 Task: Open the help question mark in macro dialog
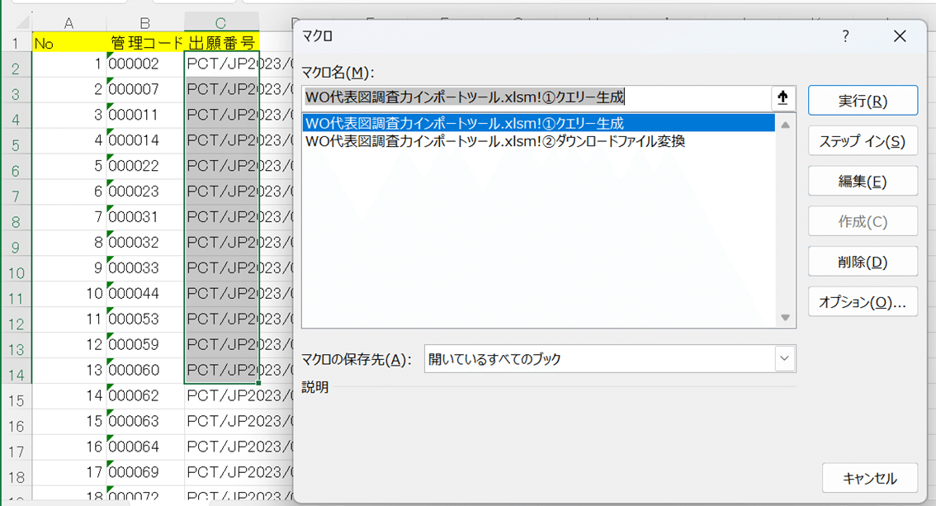click(845, 36)
